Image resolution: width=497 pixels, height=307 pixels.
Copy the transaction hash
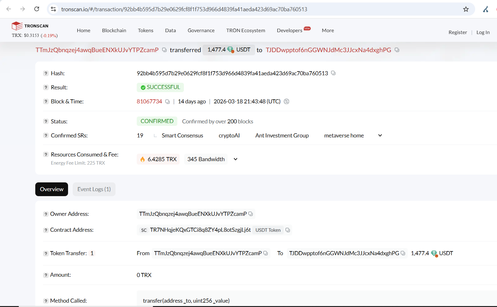pos(333,73)
